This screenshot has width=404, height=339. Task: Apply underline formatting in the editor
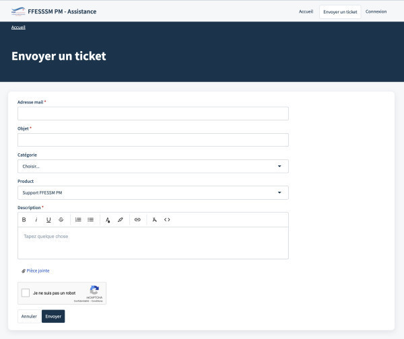click(x=48, y=219)
